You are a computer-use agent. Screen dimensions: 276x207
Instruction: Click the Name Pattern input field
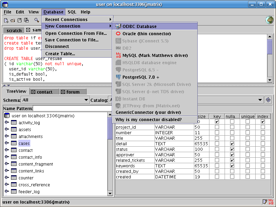(72, 108)
